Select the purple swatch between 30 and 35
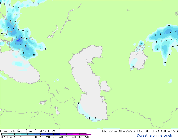Image resolution: width=178 pixels, height=138 pixels. click(63, 134)
